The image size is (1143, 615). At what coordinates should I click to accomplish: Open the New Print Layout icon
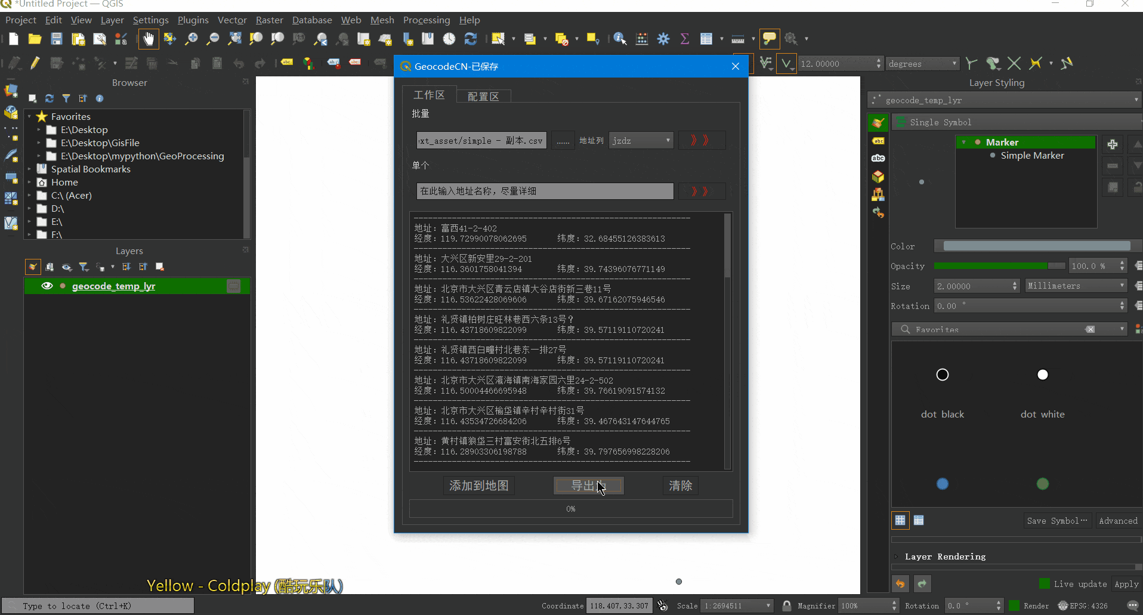(x=78, y=39)
